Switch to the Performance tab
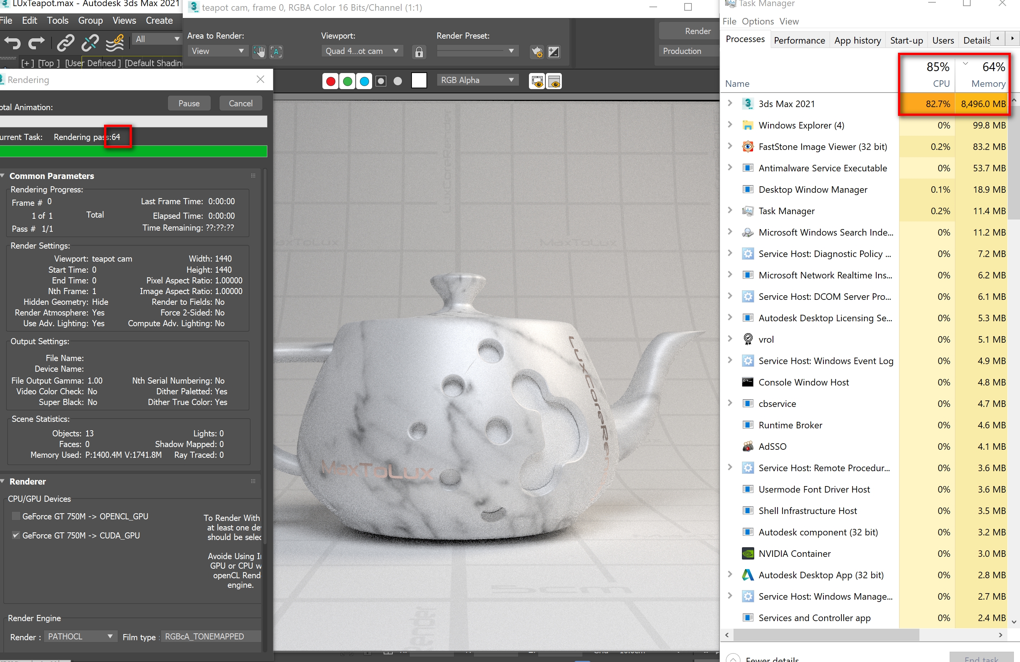 click(x=799, y=40)
